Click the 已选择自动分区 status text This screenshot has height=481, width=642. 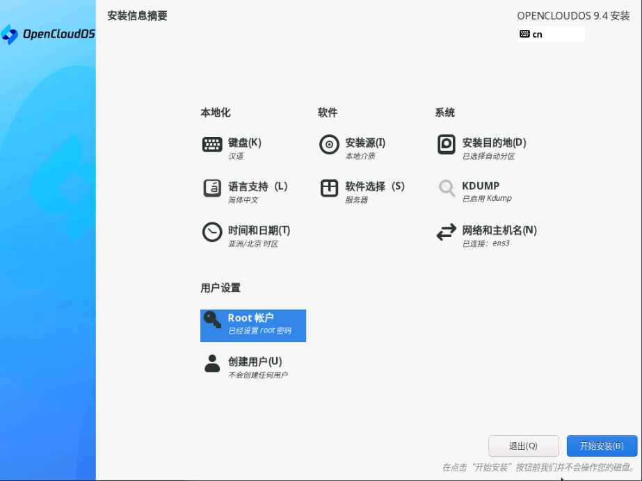pyautogui.click(x=488, y=156)
